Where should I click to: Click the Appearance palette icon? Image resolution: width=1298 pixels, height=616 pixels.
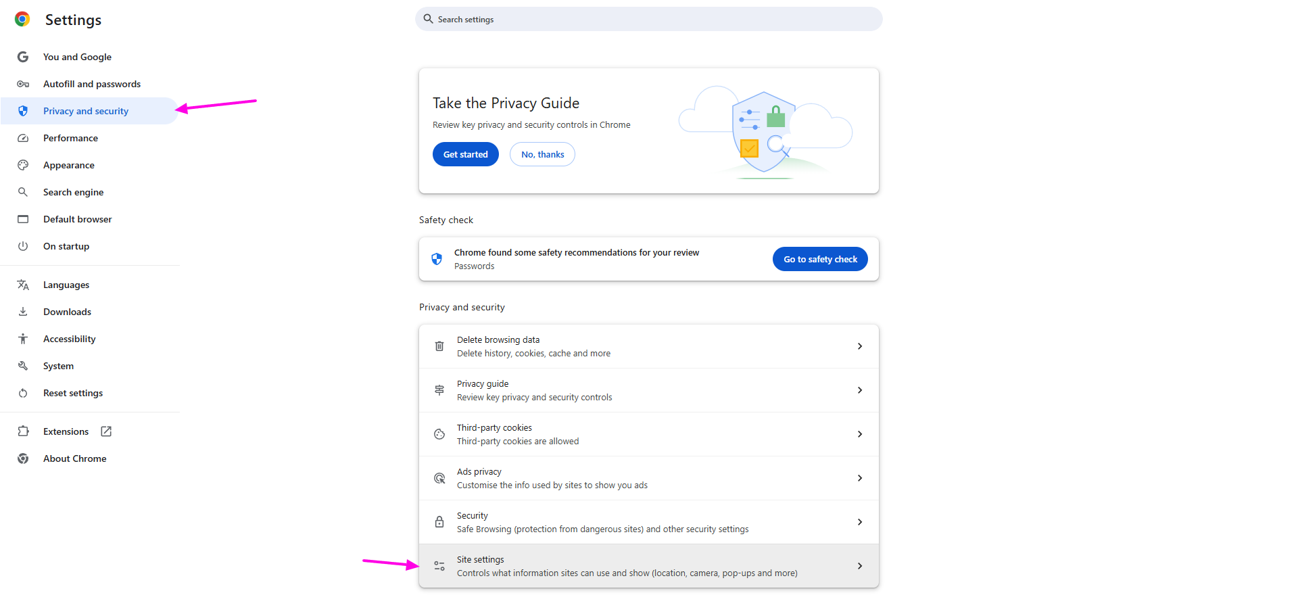coord(23,165)
